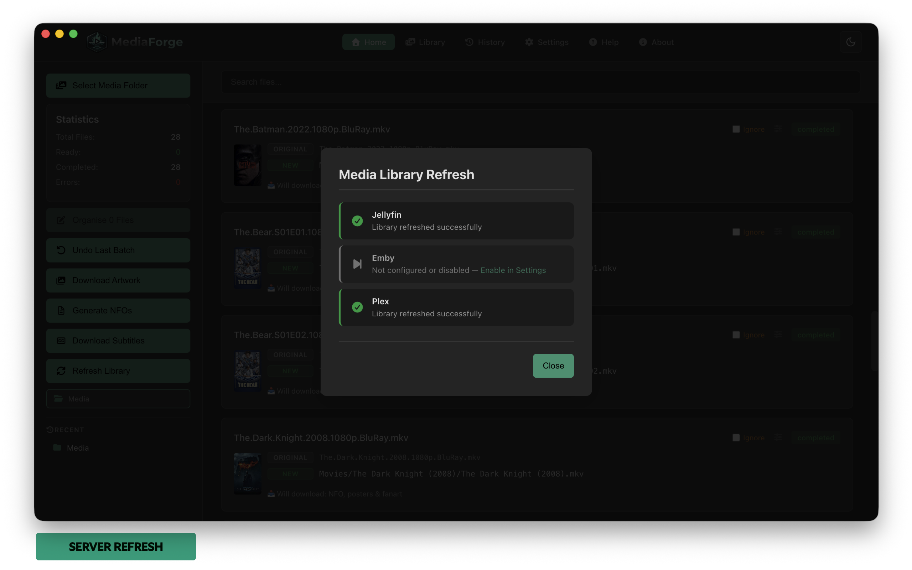Click the Statistics heading
The height and width of the screenshot is (570, 912).
coord(77,119)
